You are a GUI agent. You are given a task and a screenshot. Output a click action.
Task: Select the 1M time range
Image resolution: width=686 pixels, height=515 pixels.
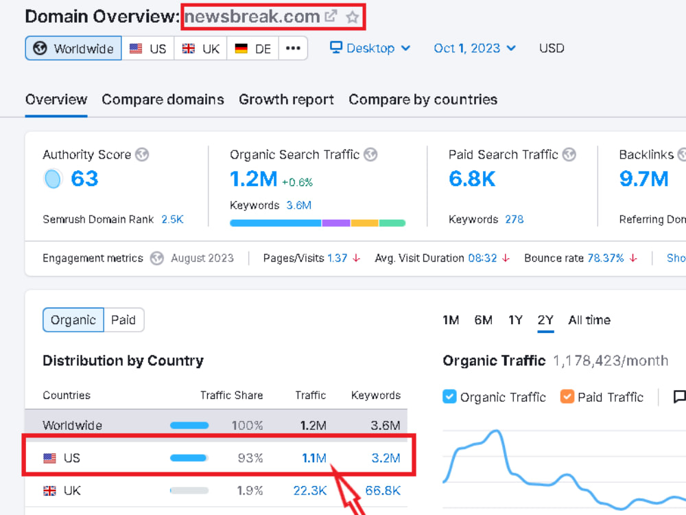[451, 320]
